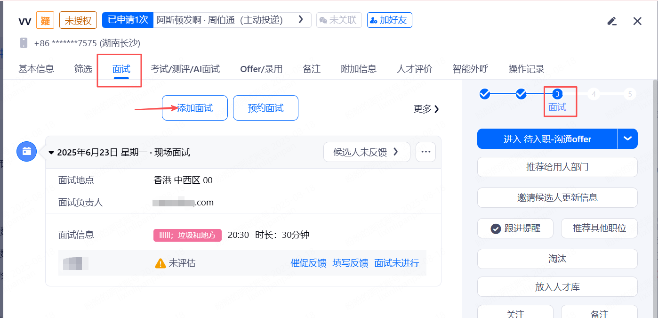This screenshot has width=658, height=318.
Task: Click the pink 垃圾和地方 interview tag
Action: tap(187, 235)
